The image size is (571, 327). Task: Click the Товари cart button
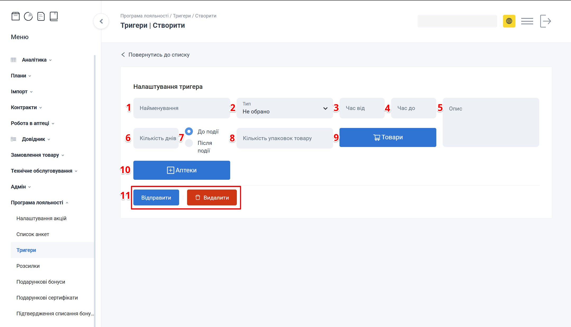click(x=388, y=137)
